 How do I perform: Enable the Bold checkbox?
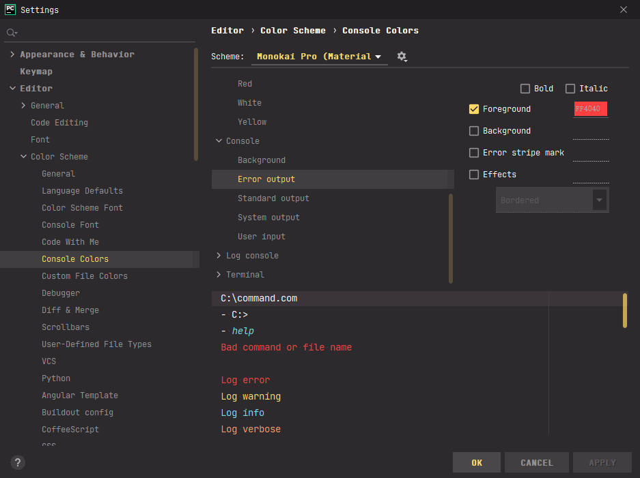point(525,89)
